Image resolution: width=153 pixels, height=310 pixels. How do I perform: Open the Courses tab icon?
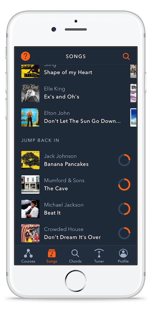pyautogui.click(x=28, y=253)
